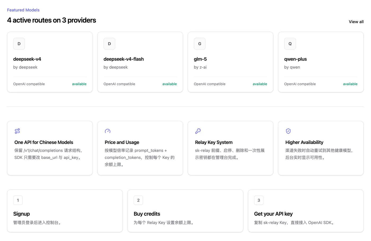The width and height of the screenshot is (371, 241).
Task: Open the View all models link
Action: [x=356, y=22]
